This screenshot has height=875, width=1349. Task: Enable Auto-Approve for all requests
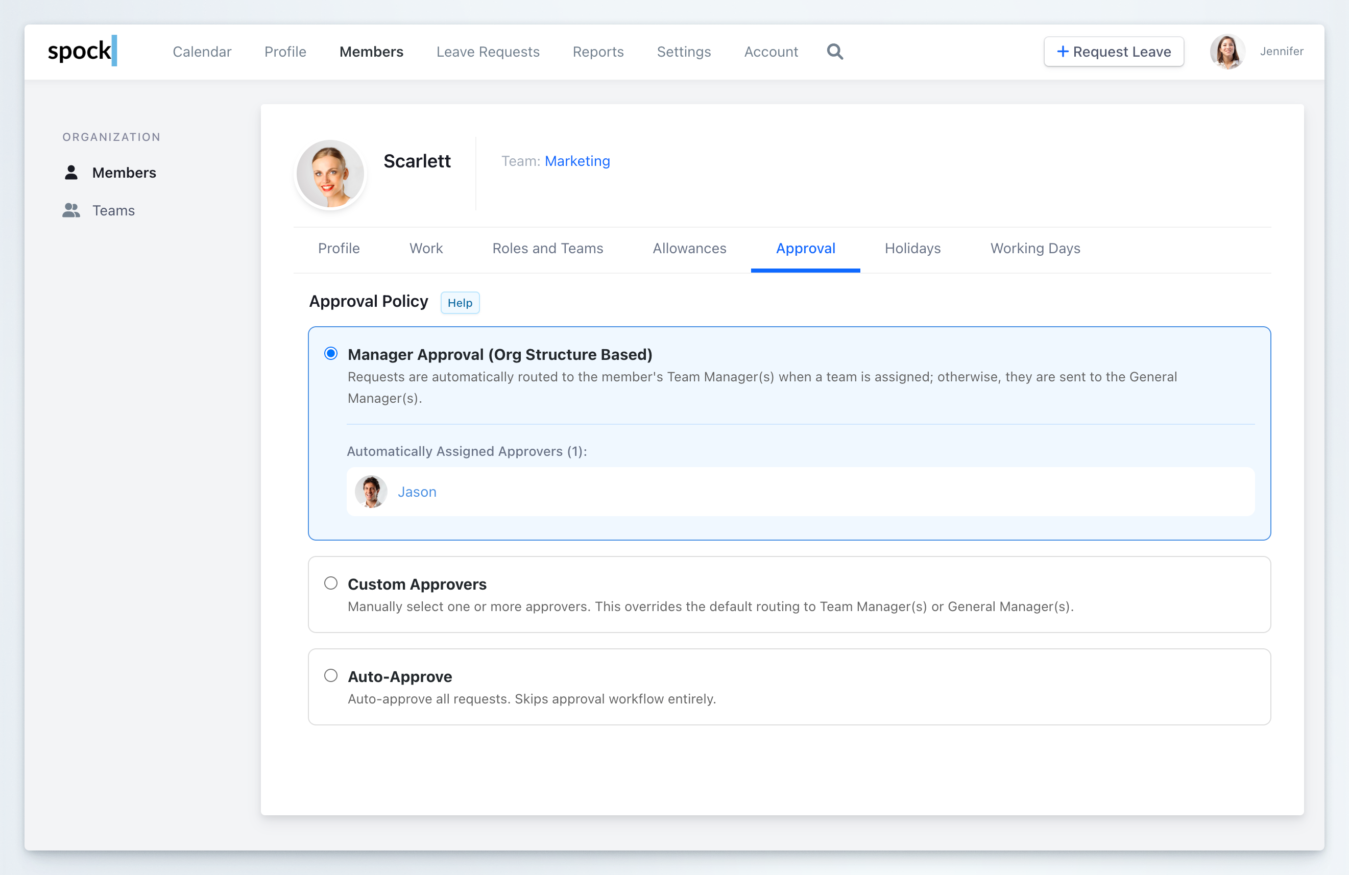(330, 675)
